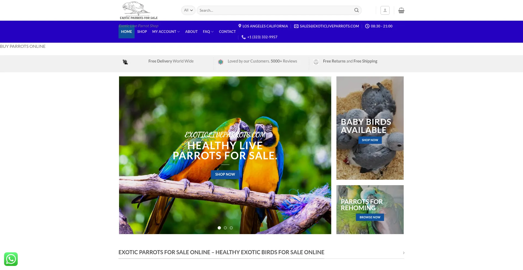This screenshot has height=270, width=523.
Task: Click the magnifier search submit icon
Action: coord(356,10)
